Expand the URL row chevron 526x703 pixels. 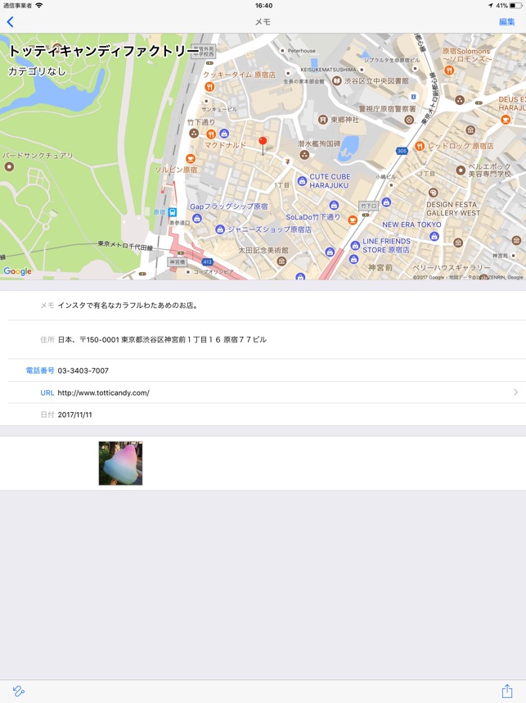pos(515,392)
